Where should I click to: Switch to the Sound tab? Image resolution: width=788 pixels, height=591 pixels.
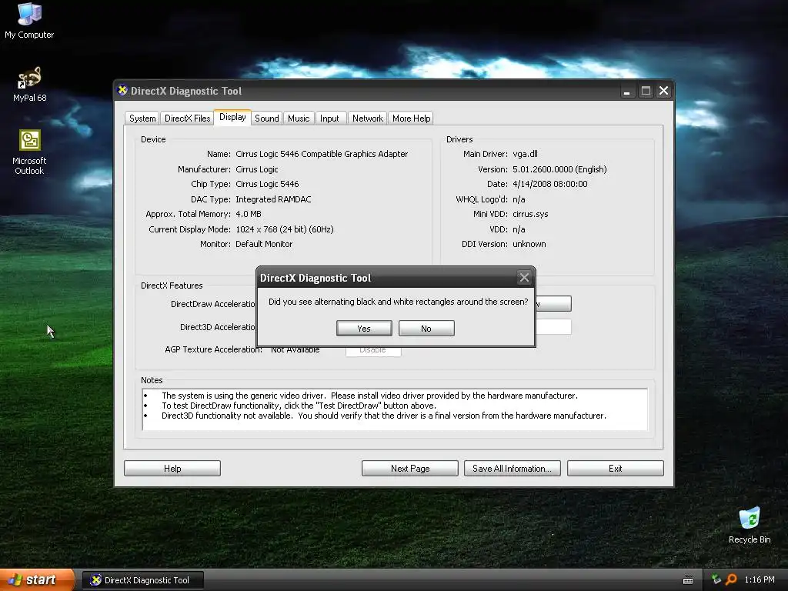[266, 118]
